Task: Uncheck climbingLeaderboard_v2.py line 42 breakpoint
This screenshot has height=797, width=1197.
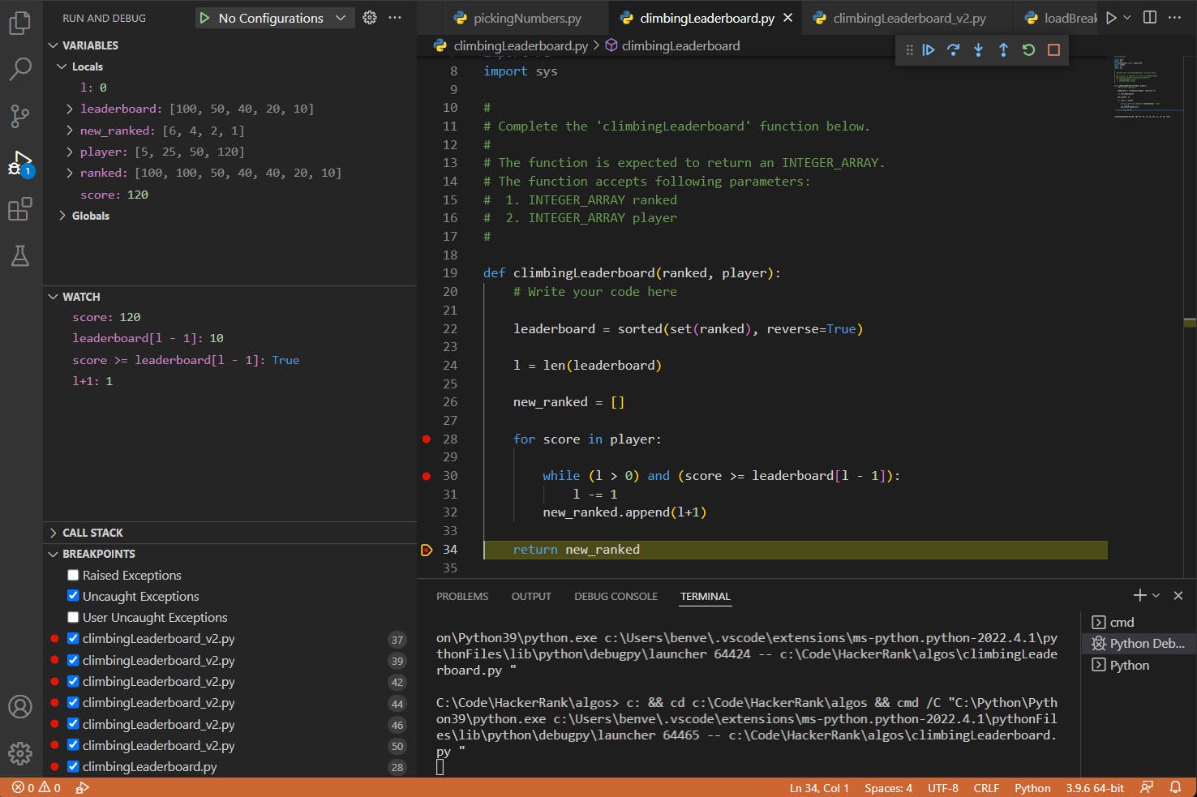Action: 73,681
